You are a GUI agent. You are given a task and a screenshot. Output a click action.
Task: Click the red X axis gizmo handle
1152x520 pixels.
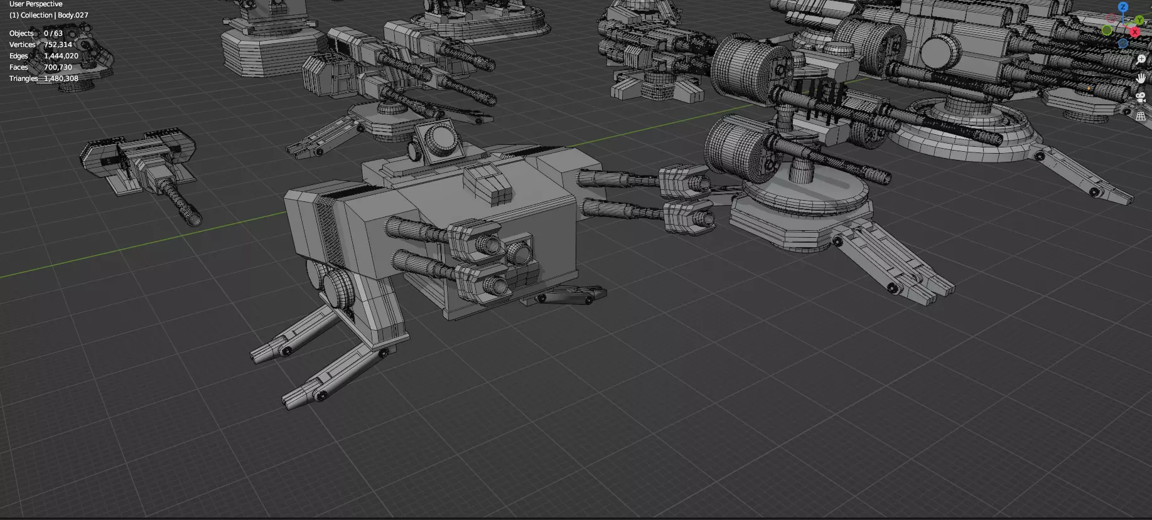[1135, 32]
